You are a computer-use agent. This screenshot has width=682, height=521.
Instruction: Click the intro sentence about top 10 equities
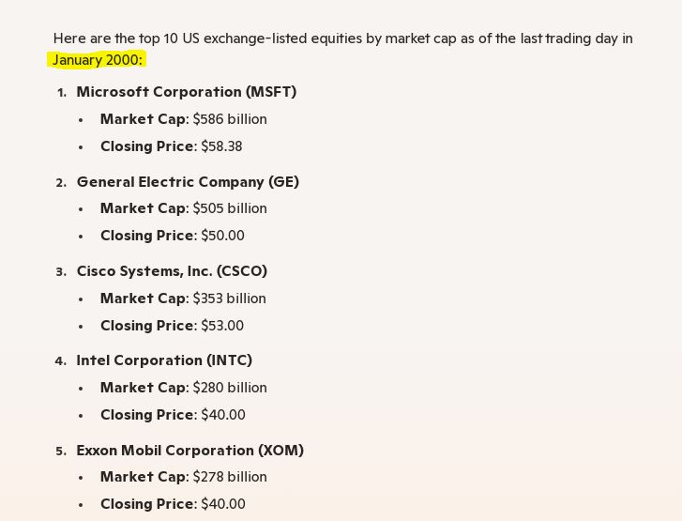(342, 38)
